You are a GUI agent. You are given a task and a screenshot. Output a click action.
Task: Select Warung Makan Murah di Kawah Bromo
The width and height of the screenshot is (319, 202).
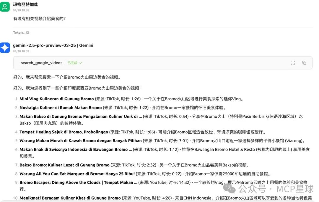pyautogui.click(x=81, y=141)
